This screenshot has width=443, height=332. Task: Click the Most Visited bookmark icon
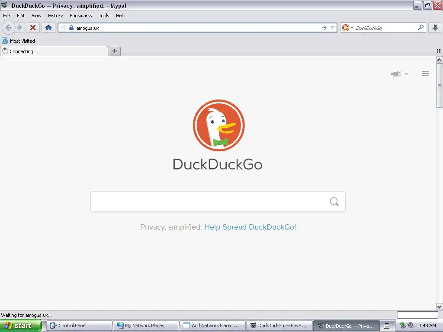[x=4, y=41]
